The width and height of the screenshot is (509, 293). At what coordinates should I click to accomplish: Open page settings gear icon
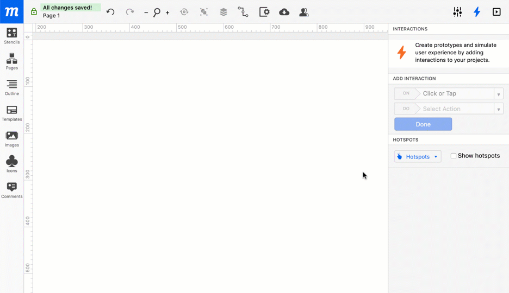[x=264, y=12]
